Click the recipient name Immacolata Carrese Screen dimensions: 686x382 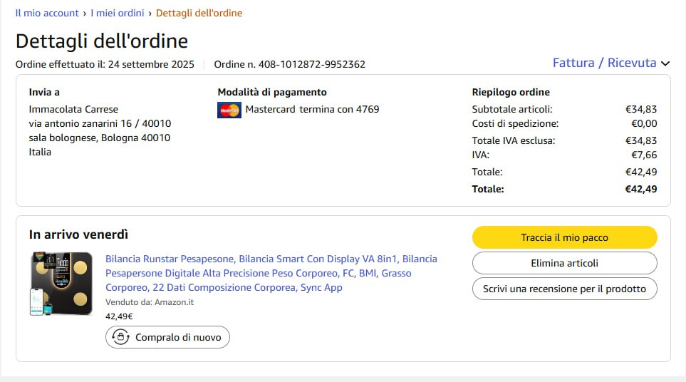tap(73, 109)
